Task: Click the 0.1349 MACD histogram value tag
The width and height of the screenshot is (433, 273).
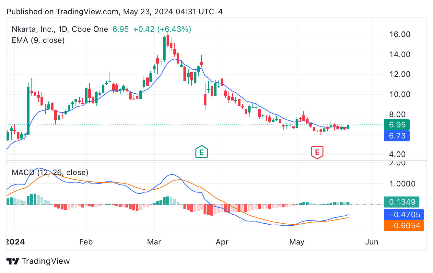Action: [x=401, y=202]
